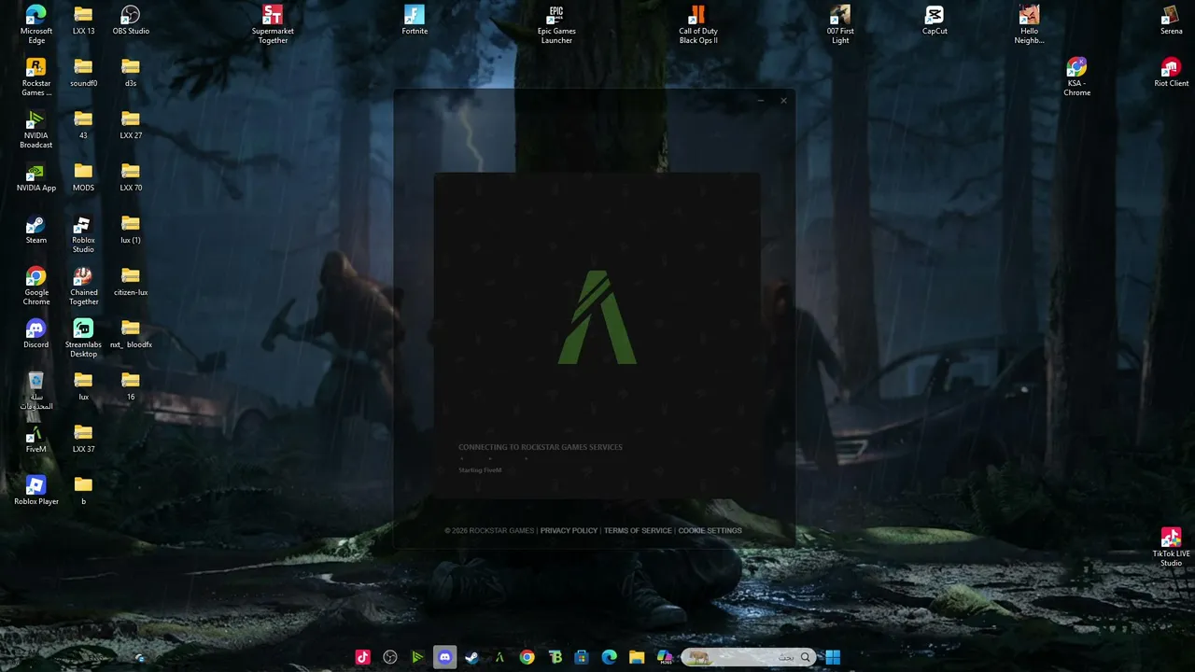Image resolution: width=1195 pixels, height=672 pixels.
Task: Click the 'Starting FiveM' status text
Action: tap(480, 469)
